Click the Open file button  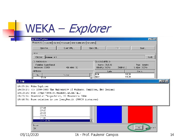pyautogui.click(x=44, y=48)
